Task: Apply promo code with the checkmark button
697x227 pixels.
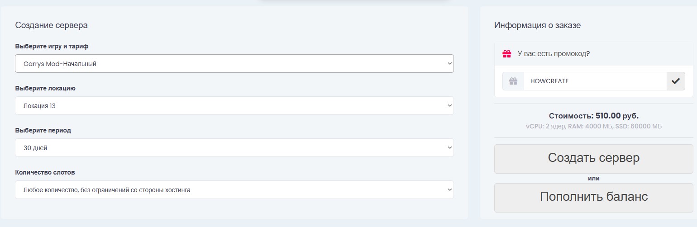Action: point(676,81)
